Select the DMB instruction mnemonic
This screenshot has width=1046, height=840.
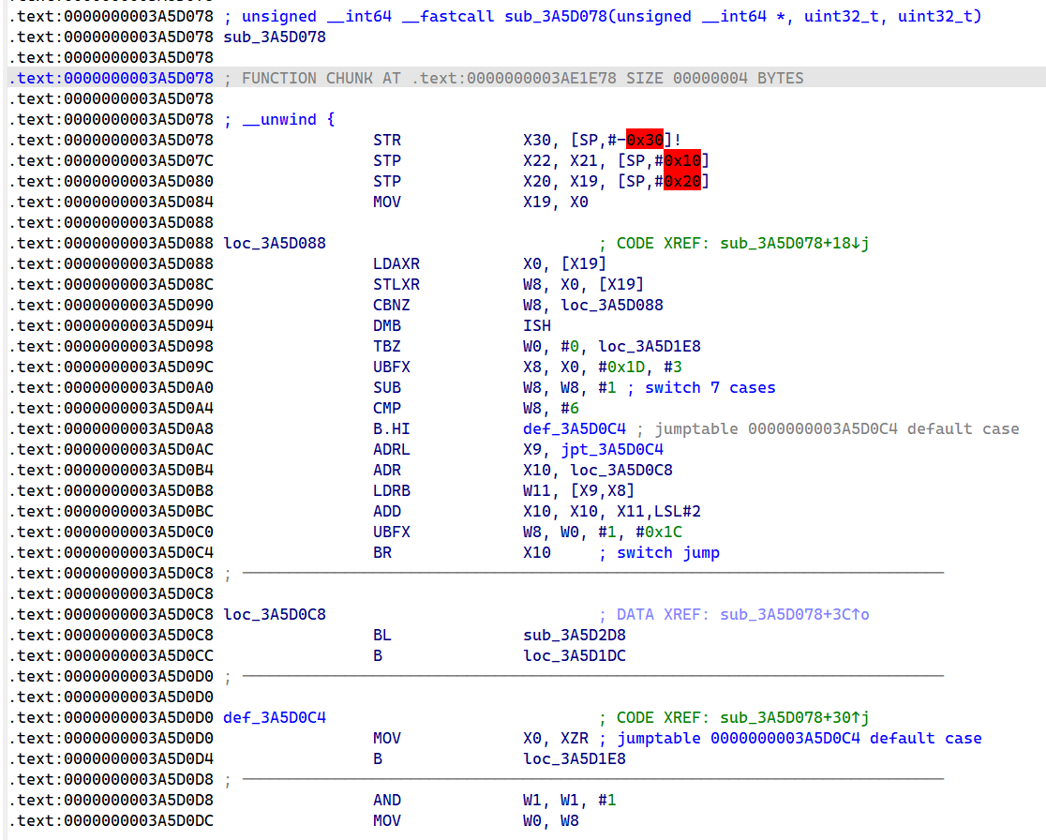point(387,325)
